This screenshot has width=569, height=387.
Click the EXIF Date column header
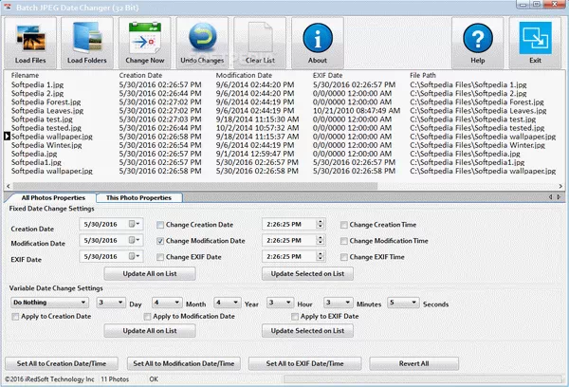point(328,76)
